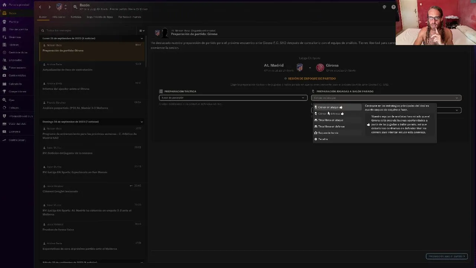
Task: Select Córner en defensa from the list
Action: pos(337,114)
